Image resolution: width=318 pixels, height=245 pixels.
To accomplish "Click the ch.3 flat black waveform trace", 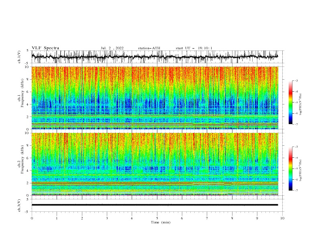I will click(x=155, y=205).
